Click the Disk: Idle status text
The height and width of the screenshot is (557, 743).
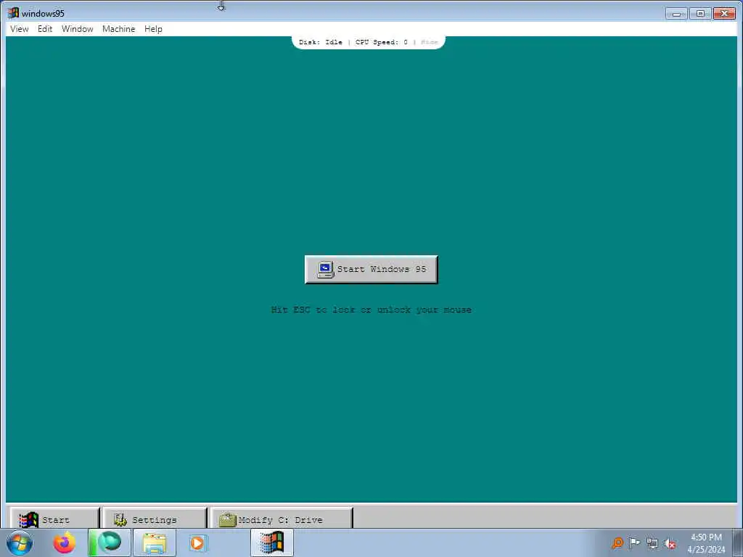pyautogui.click(x=320, y=42)
